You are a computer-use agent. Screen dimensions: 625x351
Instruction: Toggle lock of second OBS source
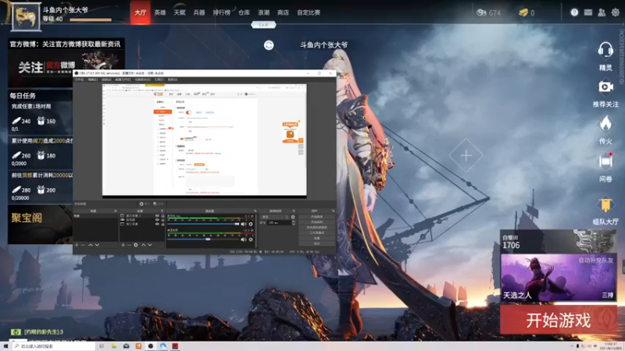click(x=162, y=220)
